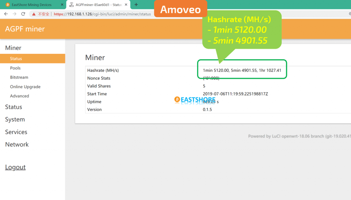Expand the Services sidebar section
Screen dimensions: 351x200
click(x=16, y=132)
